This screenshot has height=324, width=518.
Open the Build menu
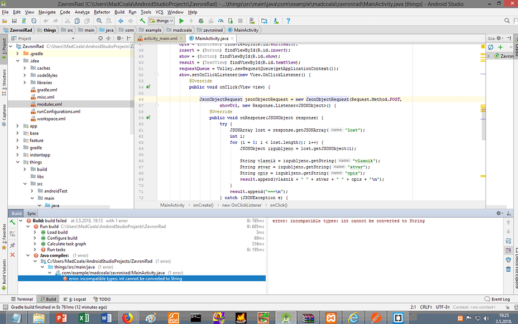click(x=119, y=12)
